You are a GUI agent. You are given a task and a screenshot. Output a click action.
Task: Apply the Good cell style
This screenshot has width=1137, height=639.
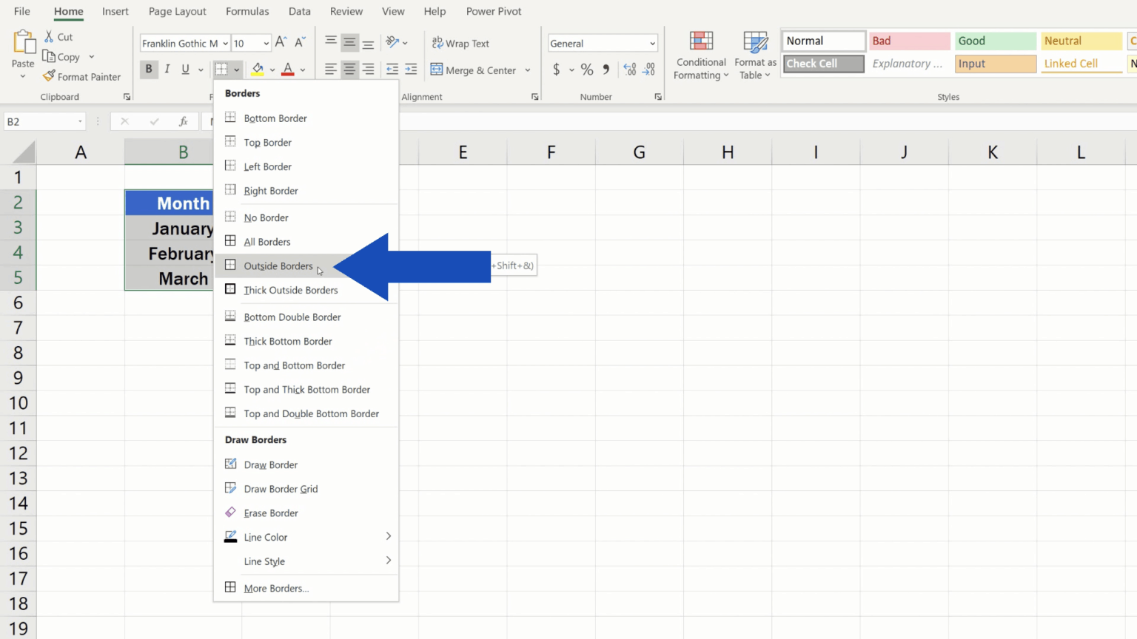click(x=995, y=41)
